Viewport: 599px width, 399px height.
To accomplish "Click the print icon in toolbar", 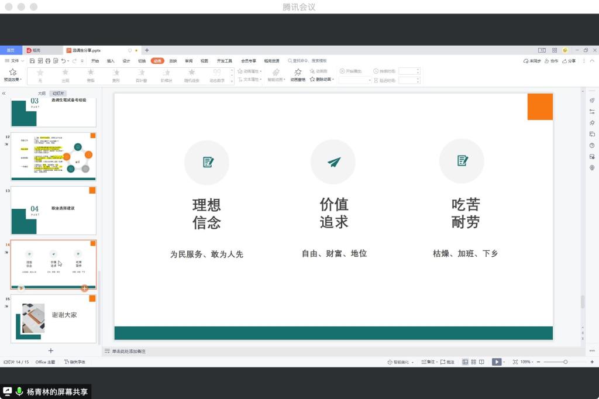I will click(48, 61).
